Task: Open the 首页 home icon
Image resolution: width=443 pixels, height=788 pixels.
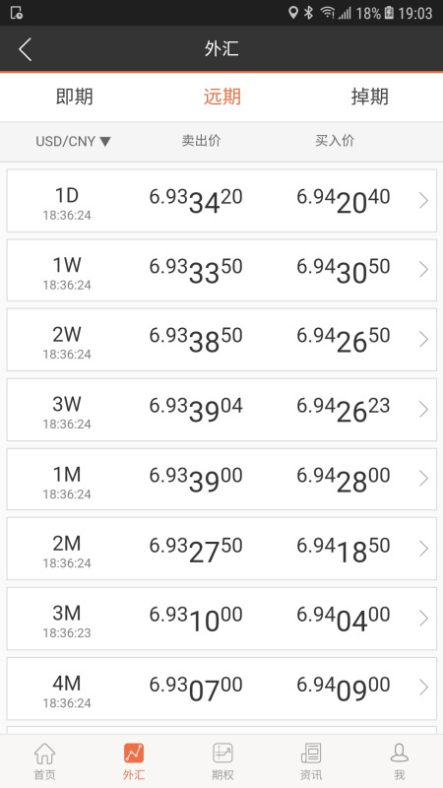Action: [44, 754]
